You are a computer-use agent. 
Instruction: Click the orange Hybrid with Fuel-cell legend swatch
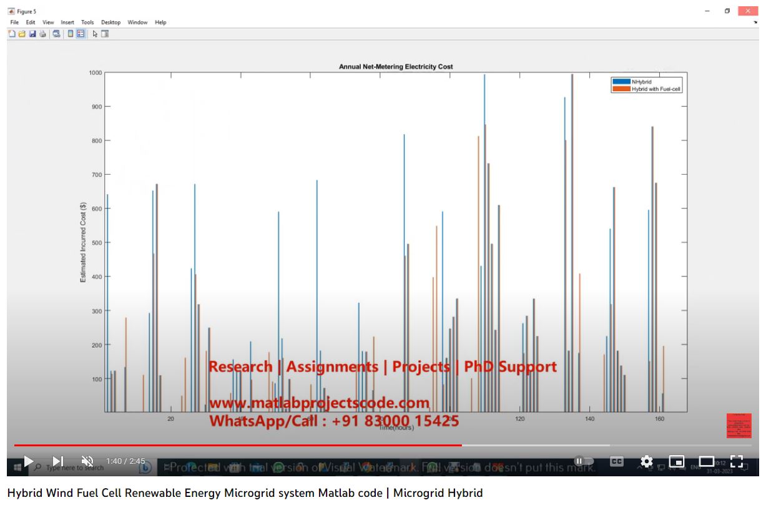[622, 89]
